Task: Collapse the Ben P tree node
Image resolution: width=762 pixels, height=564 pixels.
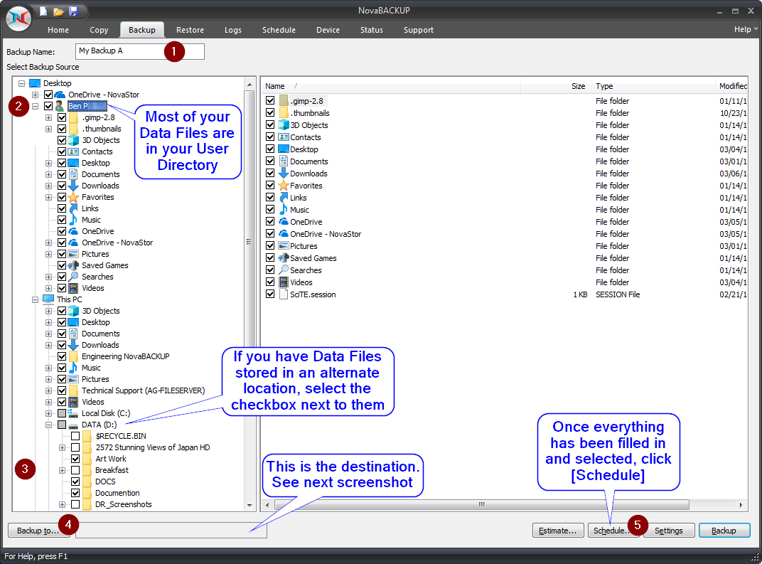Action: point(36,106)
